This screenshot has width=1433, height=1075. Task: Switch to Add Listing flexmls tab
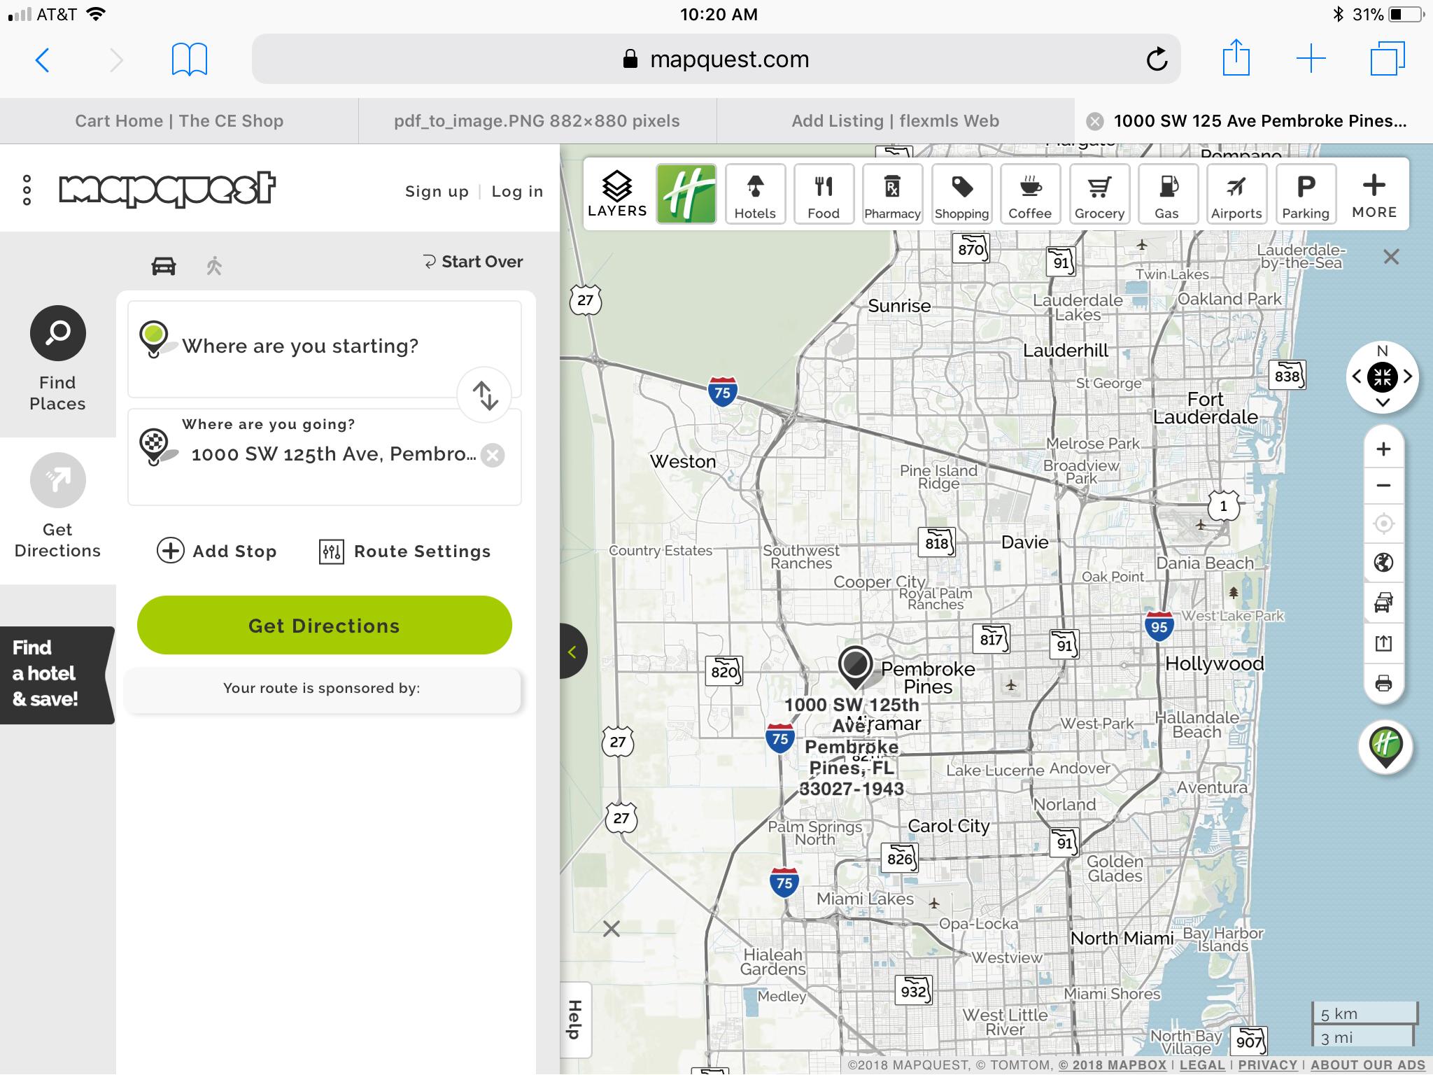[895, 121]
